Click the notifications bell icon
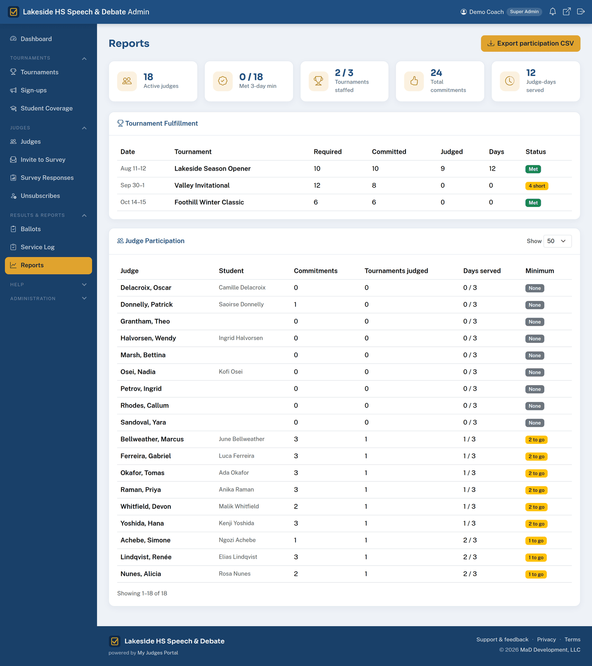Viewport: 592px width, 666px height. [553, 12]
